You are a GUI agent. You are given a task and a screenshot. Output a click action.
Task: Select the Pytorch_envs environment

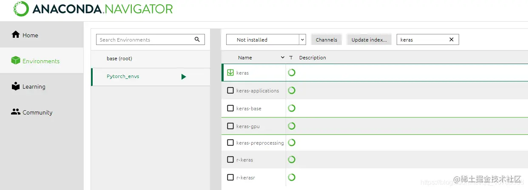(x=150, y=77)
